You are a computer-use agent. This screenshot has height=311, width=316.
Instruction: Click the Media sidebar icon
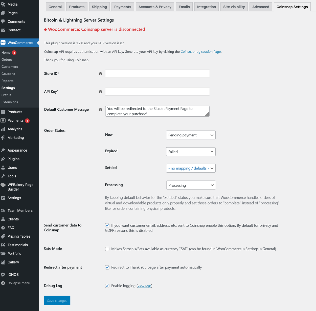tap(3, 4)
